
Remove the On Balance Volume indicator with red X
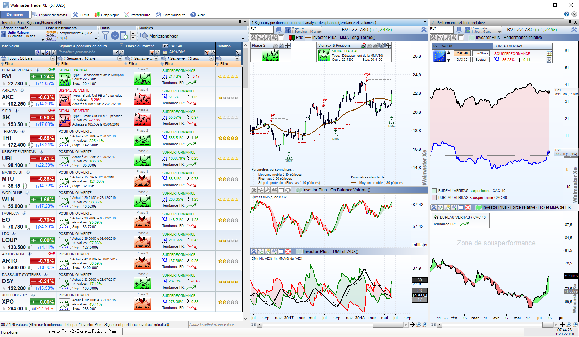pos(288,190)
